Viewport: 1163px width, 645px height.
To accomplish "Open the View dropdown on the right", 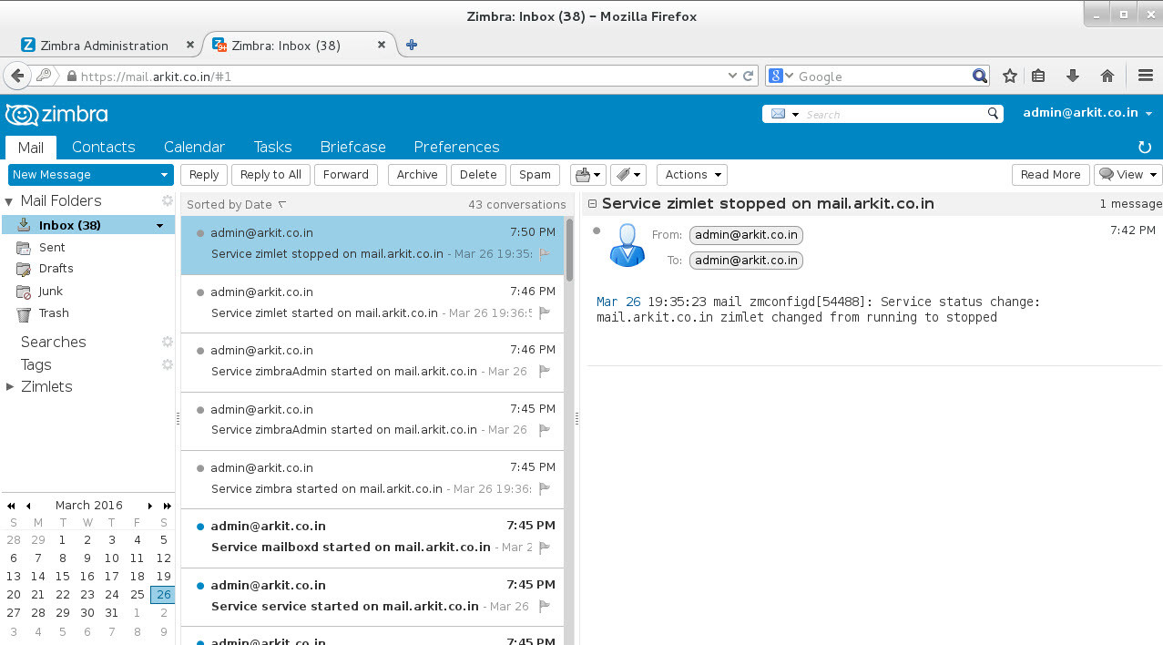I will coord(1127,174).
